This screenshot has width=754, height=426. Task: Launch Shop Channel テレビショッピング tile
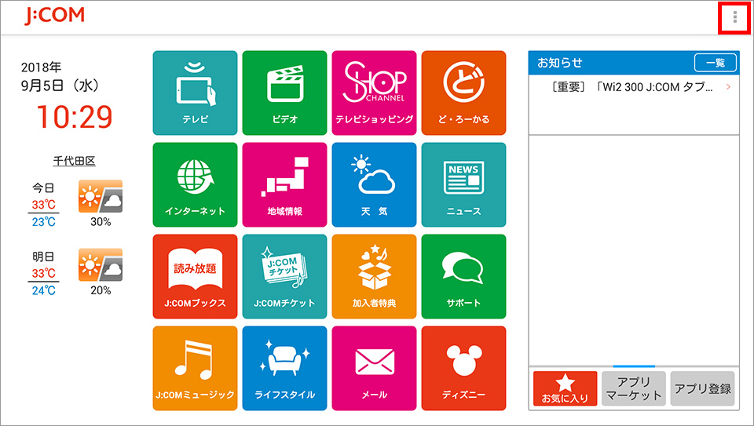pos(374,93)
